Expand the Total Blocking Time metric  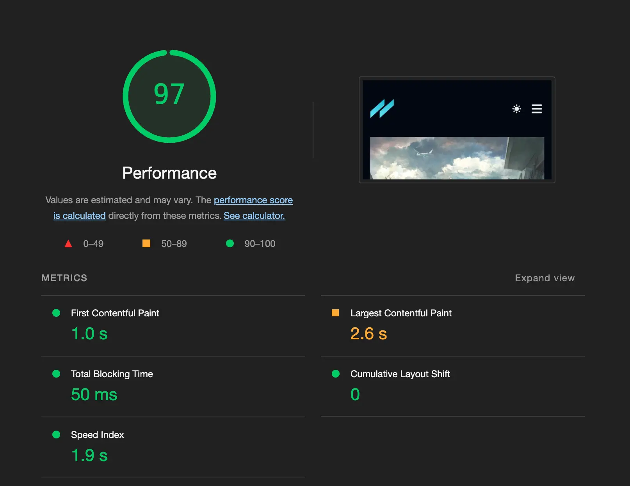[x=112, y=374]
